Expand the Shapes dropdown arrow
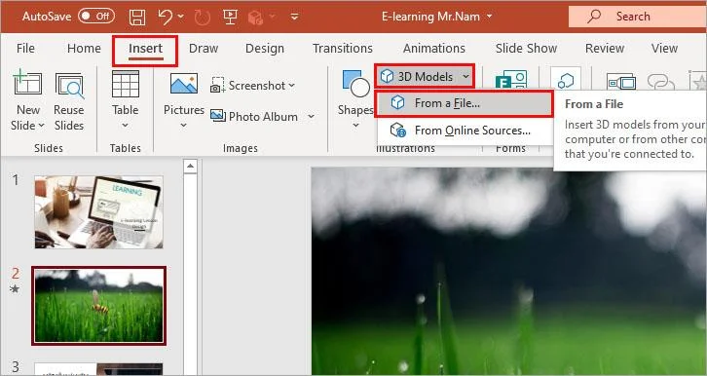The width and height of the screenshot is (707, 376). 355,126
